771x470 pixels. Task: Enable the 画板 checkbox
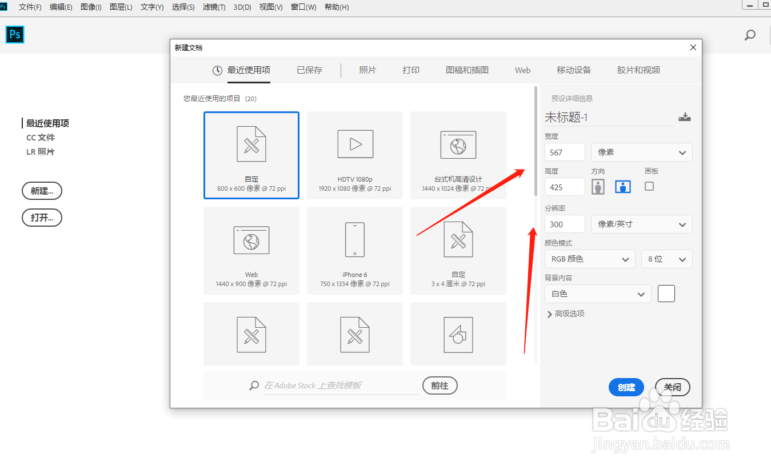649,186
